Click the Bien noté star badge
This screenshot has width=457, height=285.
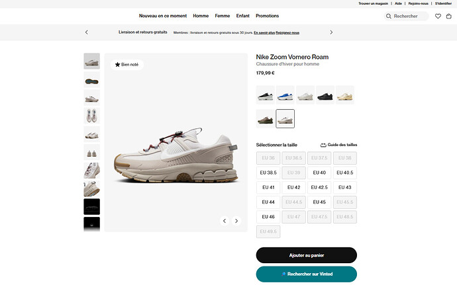[x=127, y=65]
